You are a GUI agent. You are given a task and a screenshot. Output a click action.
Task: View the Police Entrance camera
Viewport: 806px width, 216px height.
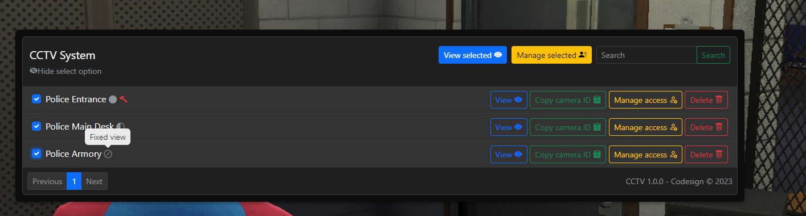click(x=509, y=100)
